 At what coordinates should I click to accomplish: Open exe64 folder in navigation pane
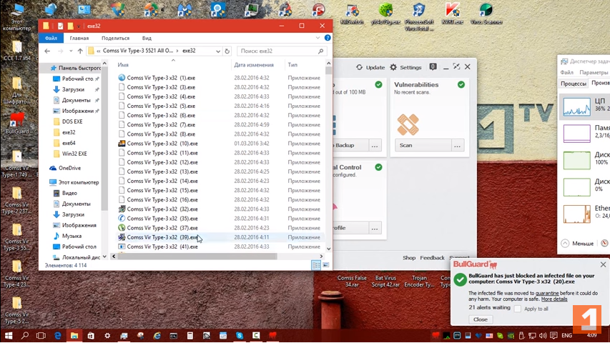click(x=69, y=143)
